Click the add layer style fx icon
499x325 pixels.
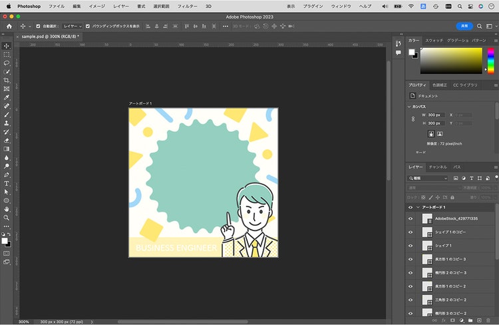pyautogui.click(x=444, y=320)
